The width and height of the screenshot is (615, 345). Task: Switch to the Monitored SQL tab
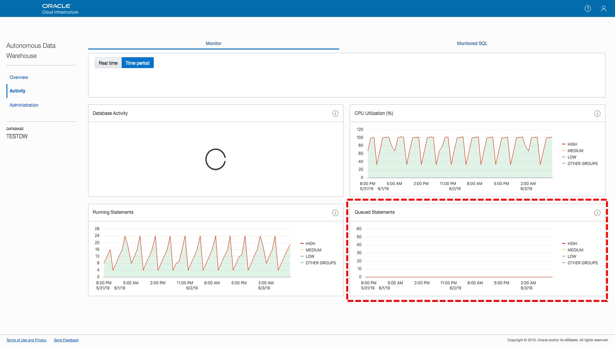click(x=472, y=43)
